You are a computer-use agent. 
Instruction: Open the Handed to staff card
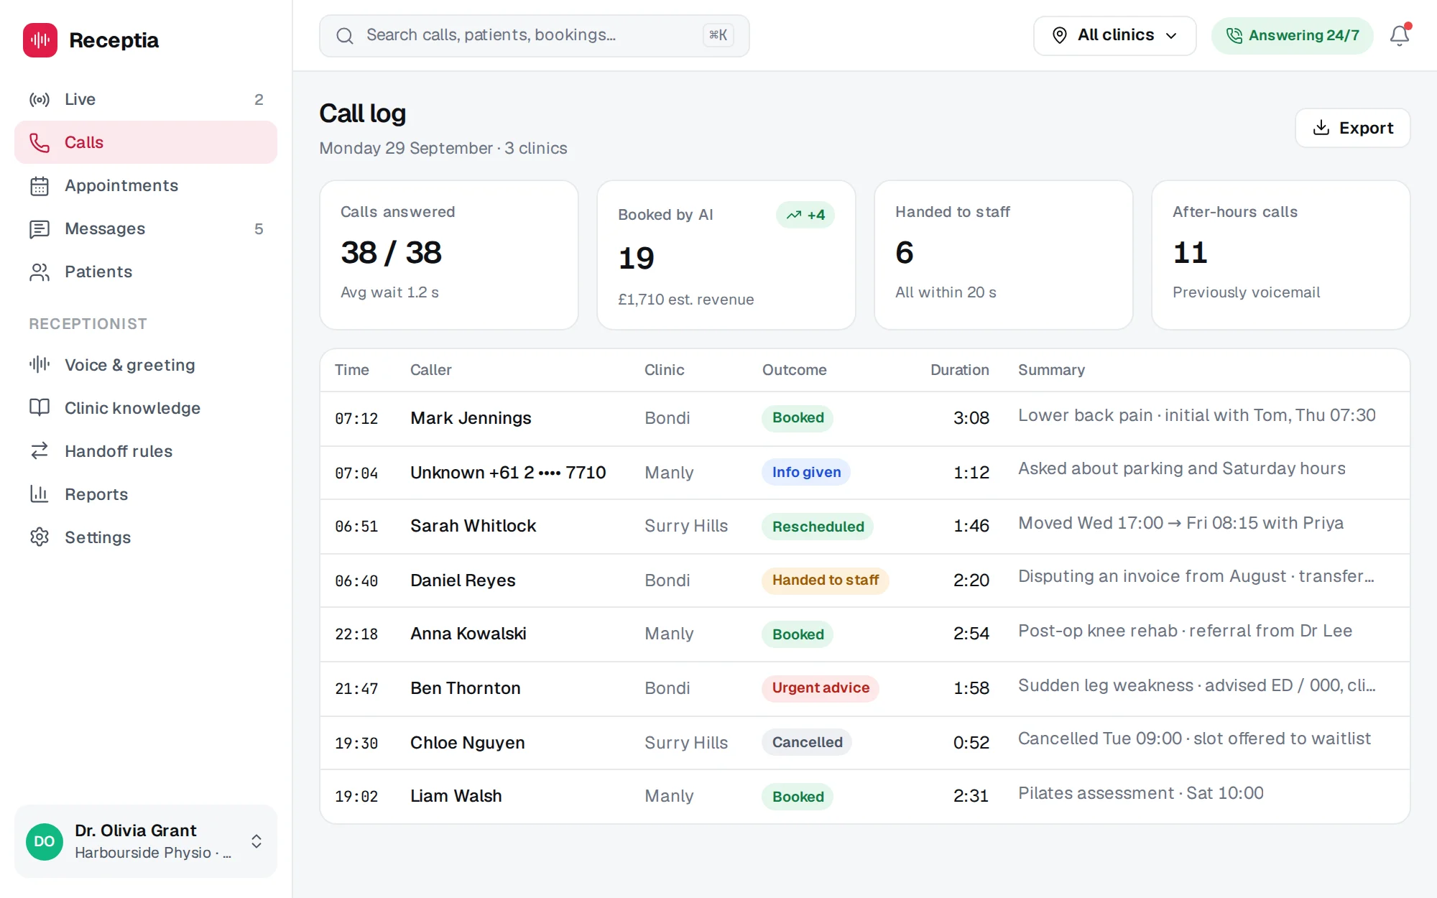(x=1004, y=255)
